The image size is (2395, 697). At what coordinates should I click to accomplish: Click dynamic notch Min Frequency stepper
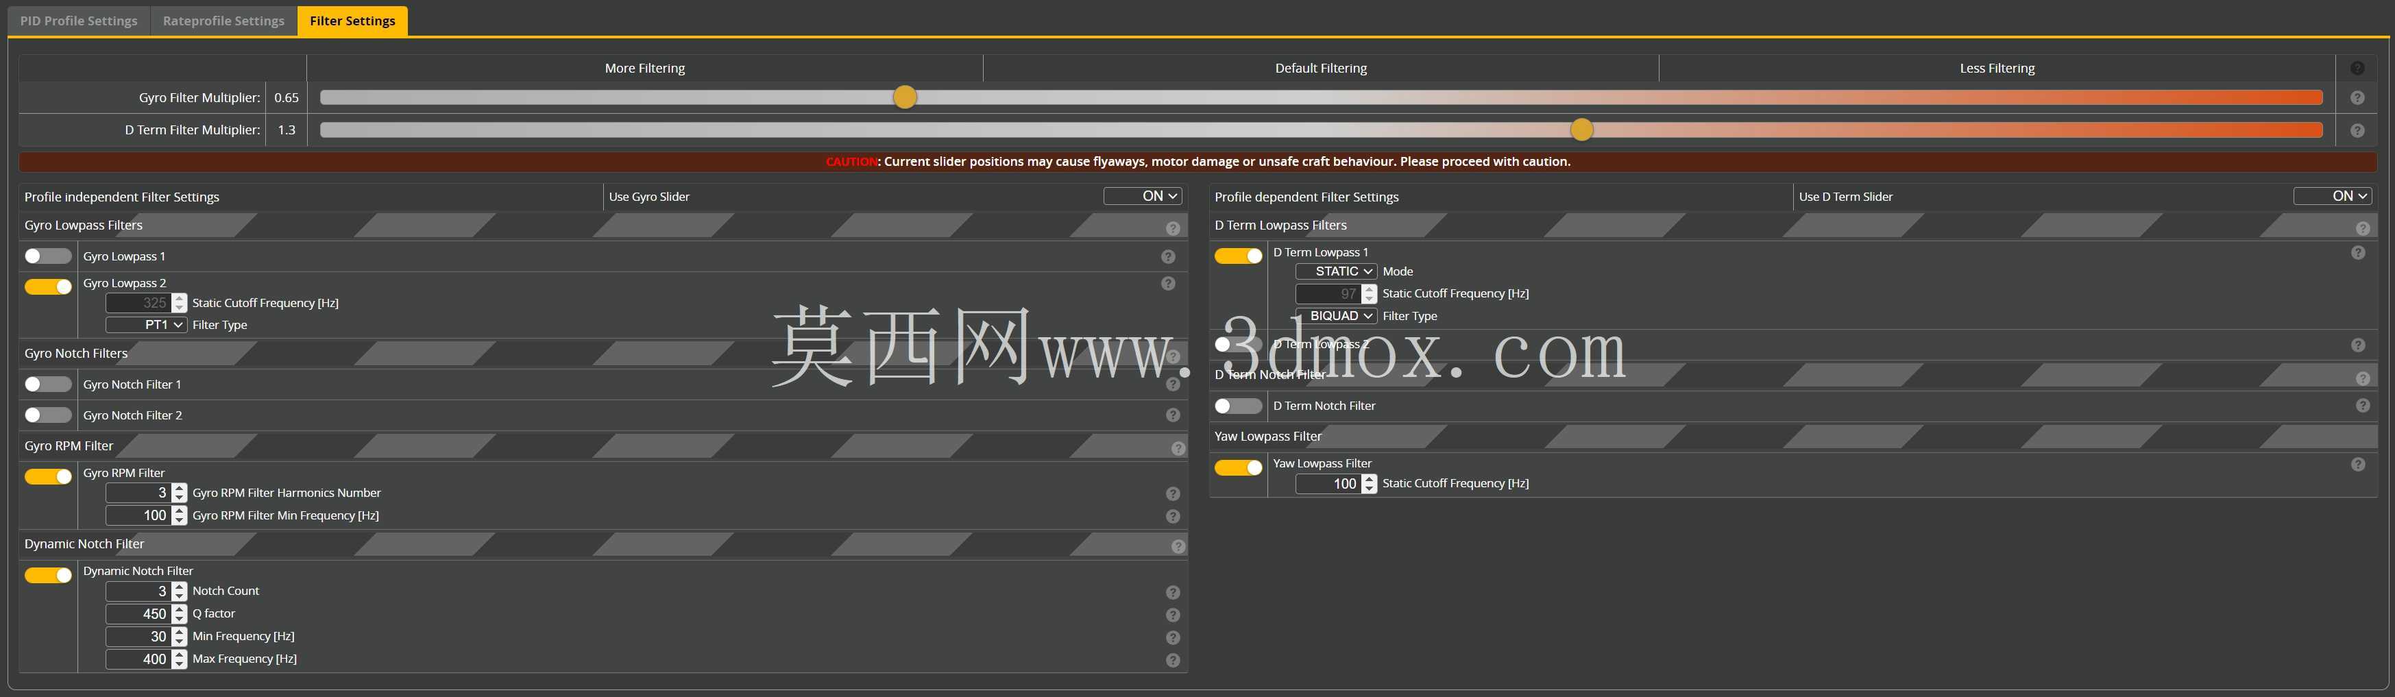[180, 637]
